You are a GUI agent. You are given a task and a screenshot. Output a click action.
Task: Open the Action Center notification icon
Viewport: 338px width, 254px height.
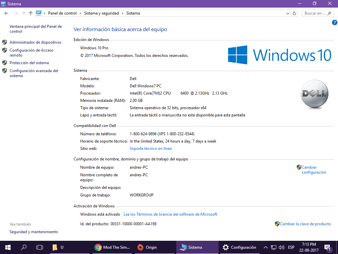(328, 247)
